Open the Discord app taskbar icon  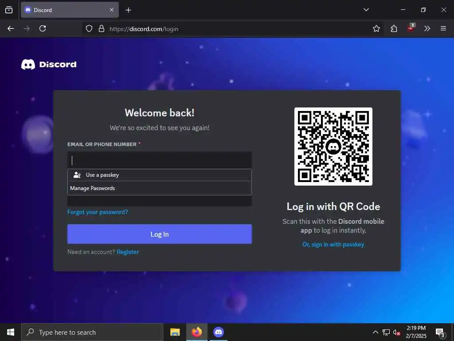(219, 332)
